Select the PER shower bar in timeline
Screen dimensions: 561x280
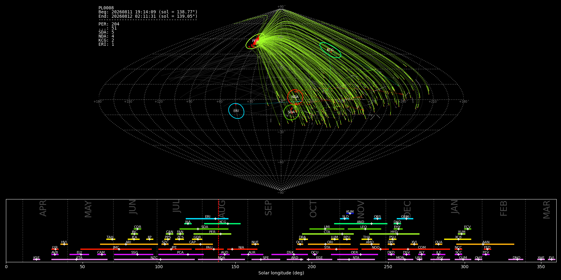click(212, 234)
